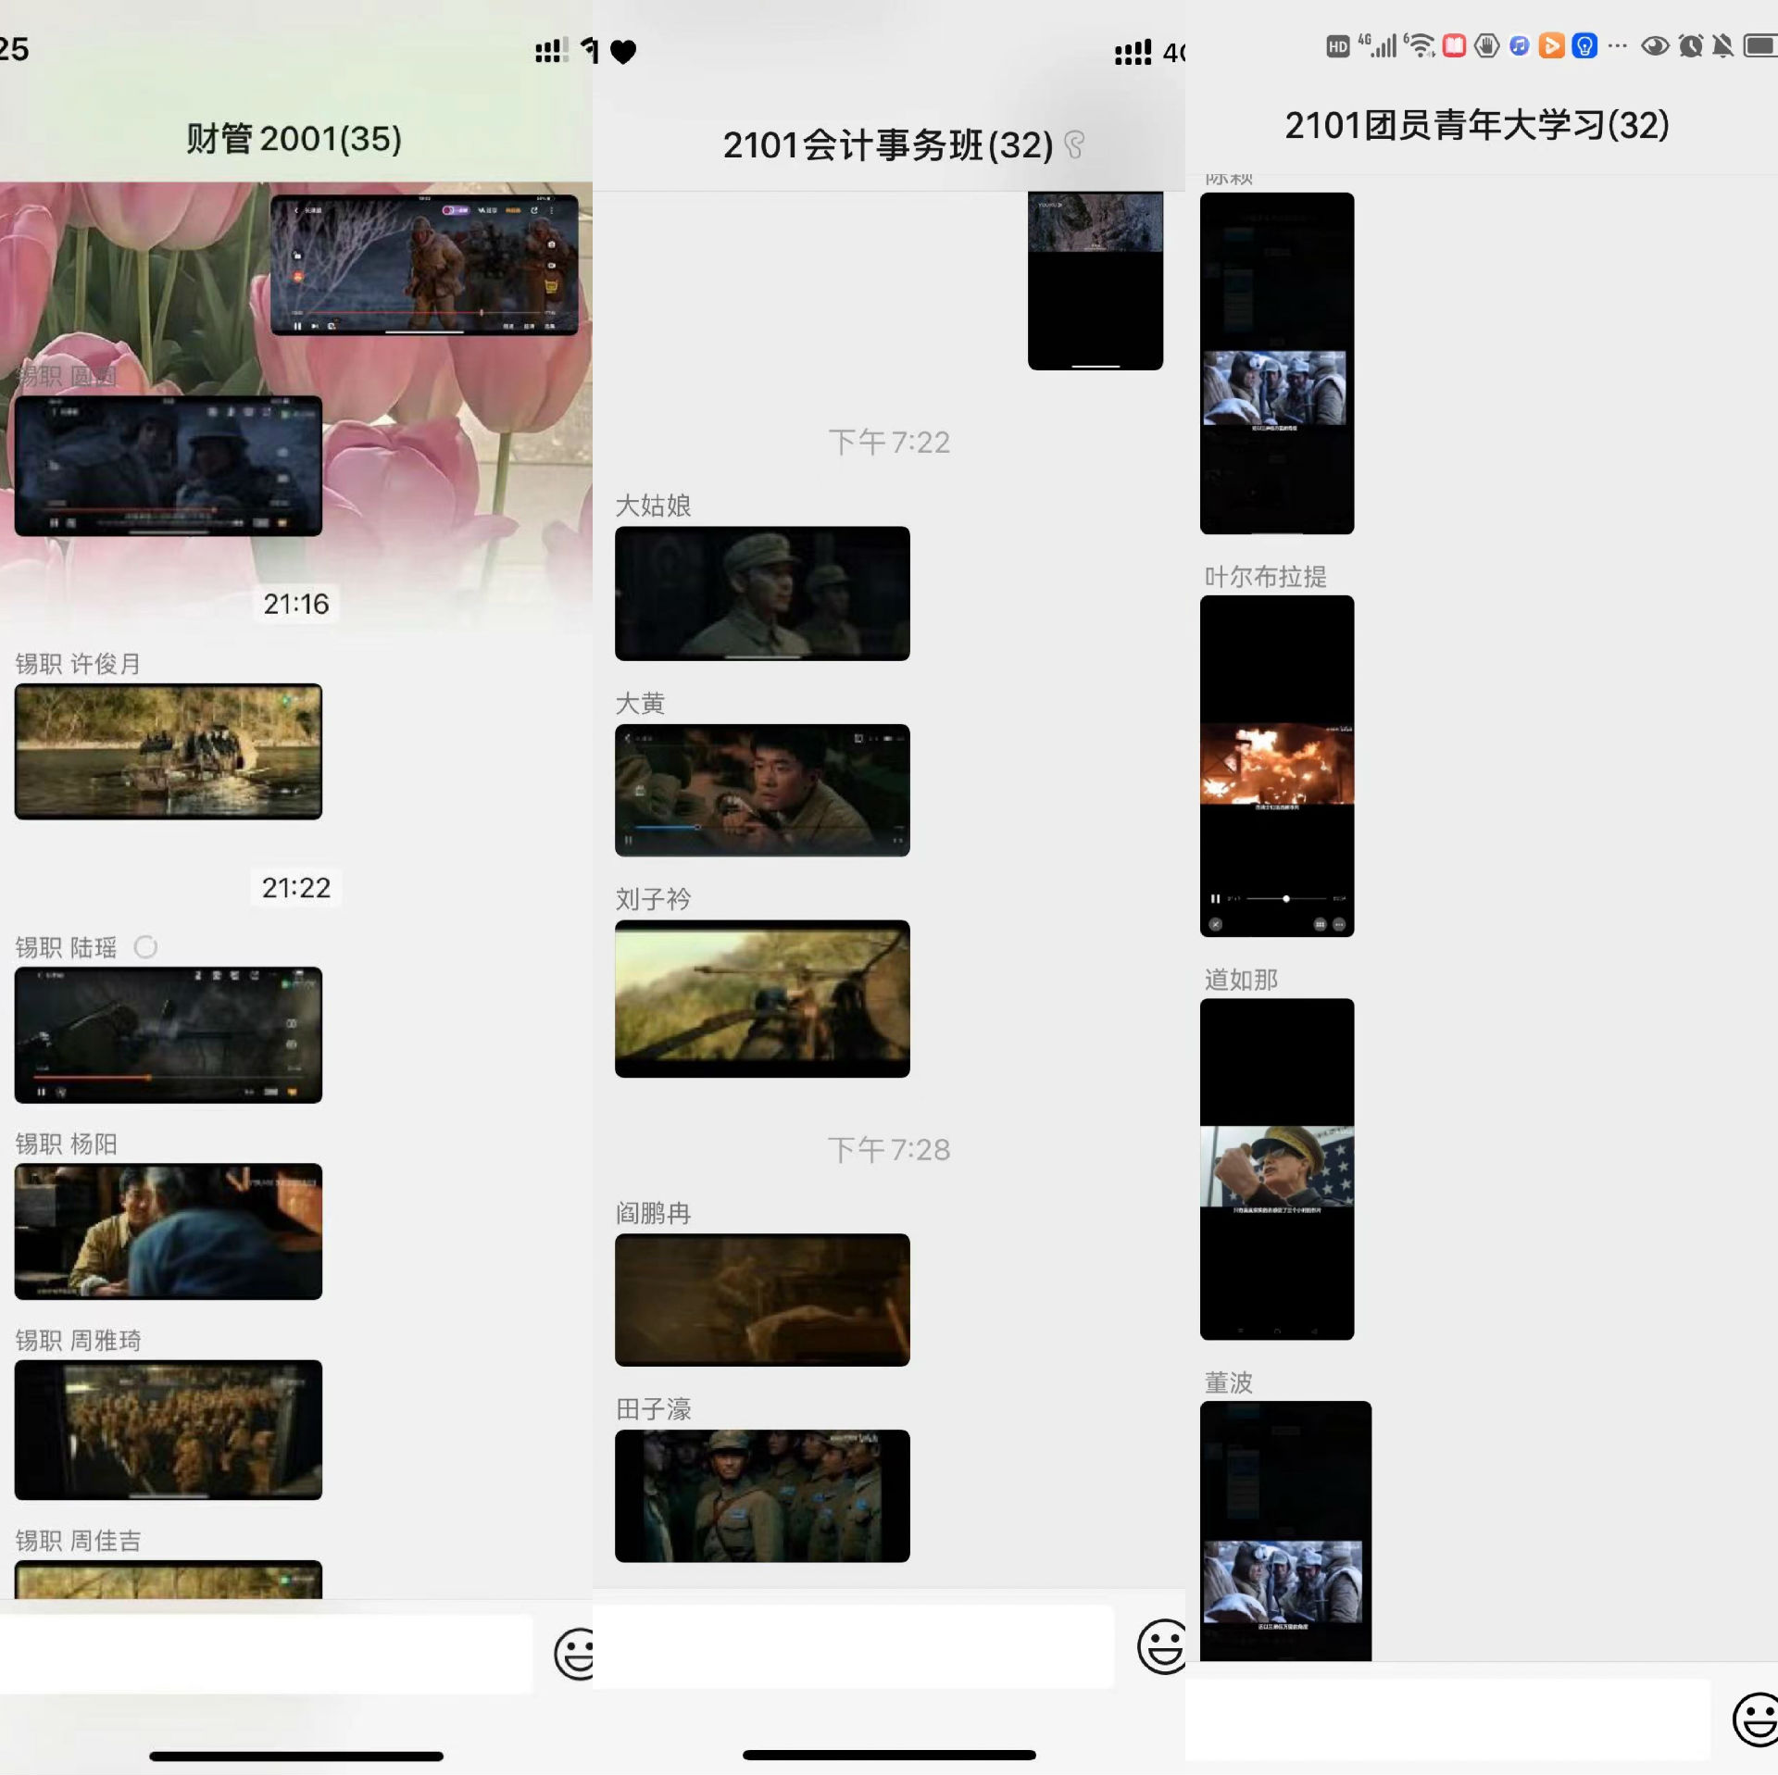Open 锡职 周雅琦's crowd scene image
Viewport: 1778px width, 1775px height.
[x=169, y=1430]
